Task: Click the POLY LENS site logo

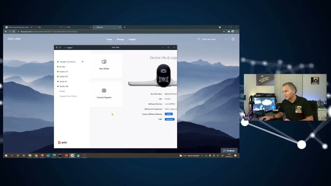Action: (x=14, y=39)
